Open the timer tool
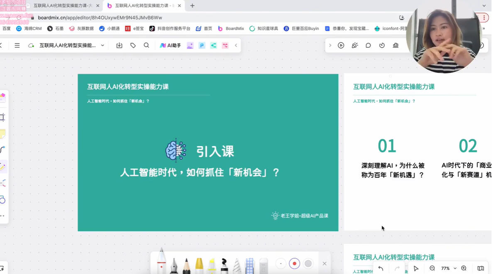Image resolution: width=494 pixels, height=274 pixels. (382, 45)
